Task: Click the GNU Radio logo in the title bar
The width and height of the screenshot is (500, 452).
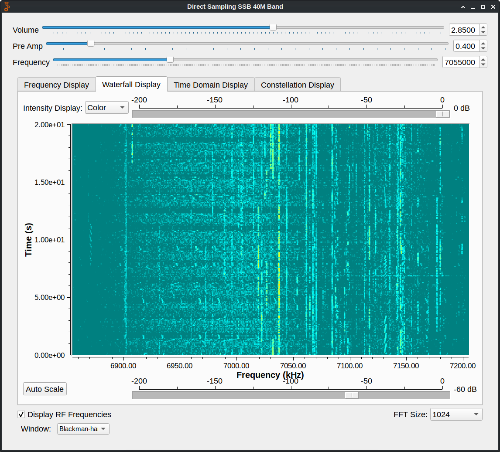Action: [x=7, y=7]
